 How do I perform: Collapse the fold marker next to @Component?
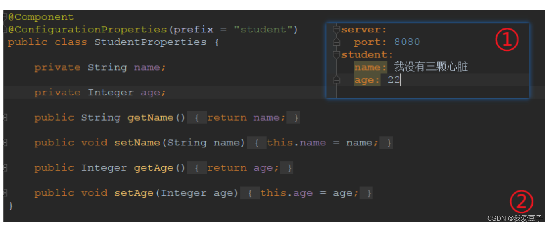(5, 17)
